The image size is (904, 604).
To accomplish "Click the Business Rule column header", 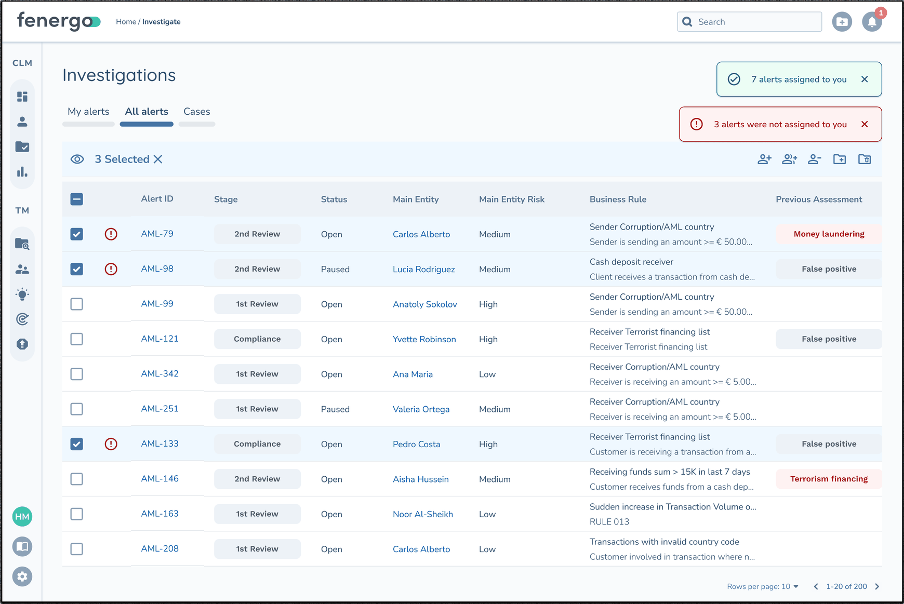I will pos(618,199).
